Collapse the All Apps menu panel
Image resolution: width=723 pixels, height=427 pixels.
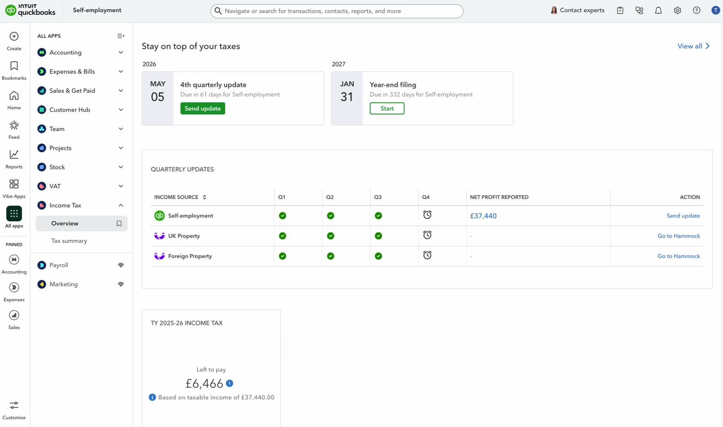pyautogui.click(x=121, y=36)
